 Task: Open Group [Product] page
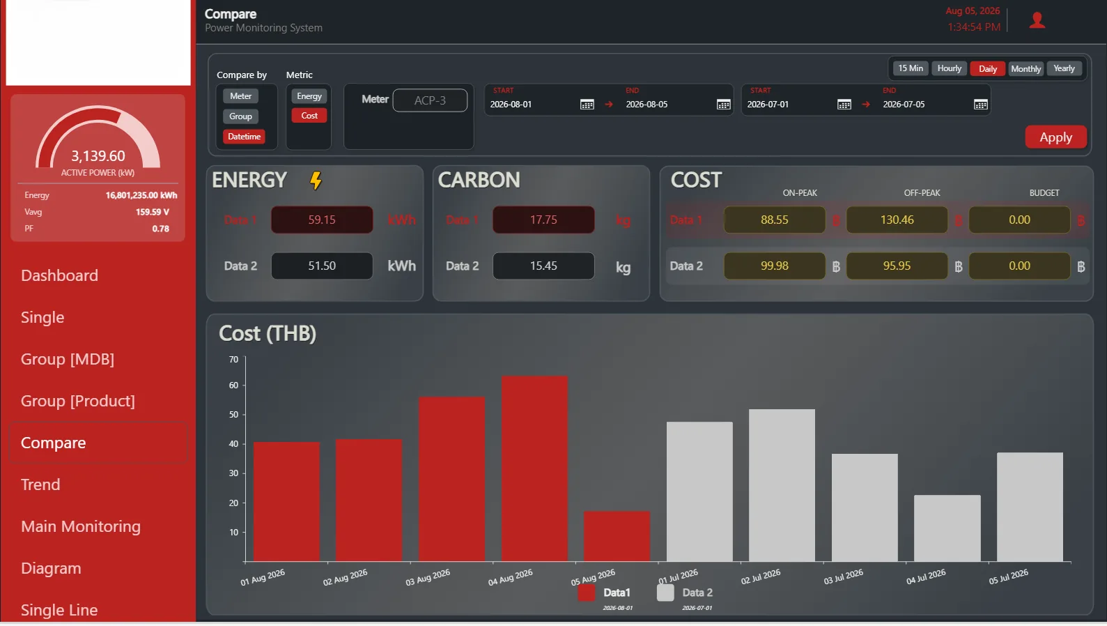click(x=78, y=401)
